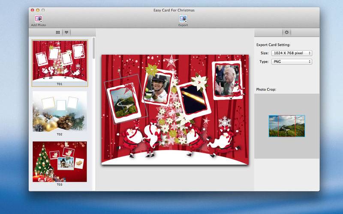
Task: Open the Type PNG dropdown
Action: 291,62
